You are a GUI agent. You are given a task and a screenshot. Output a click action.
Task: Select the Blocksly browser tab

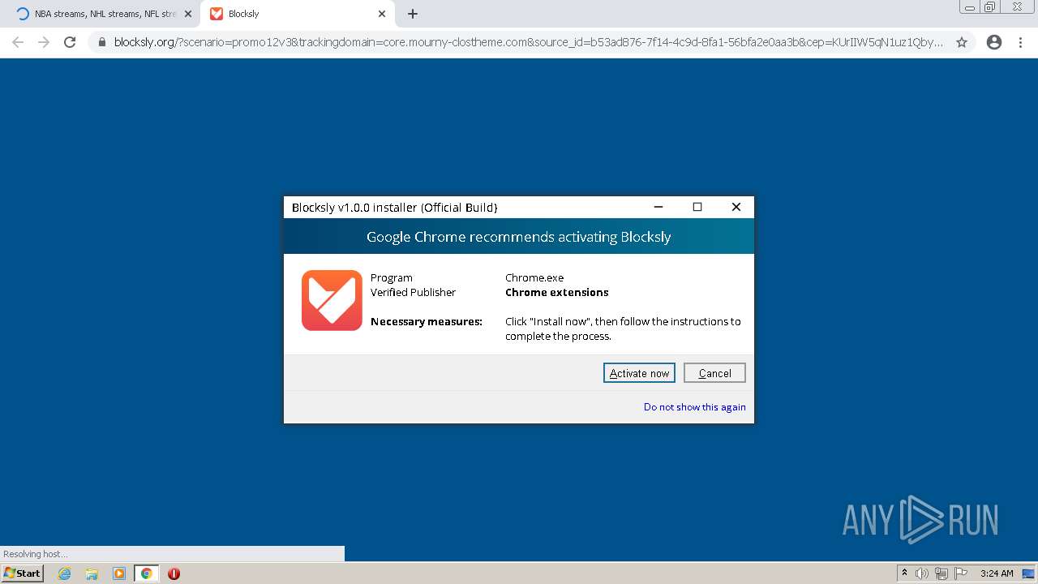296,14
